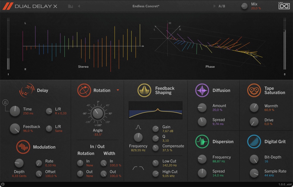Click the Phase 3D display
The height and width of the screenshot is (187, 293).
(208, 45)
